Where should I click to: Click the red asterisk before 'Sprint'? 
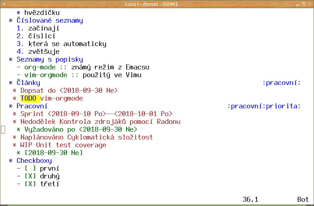[15, 114]
